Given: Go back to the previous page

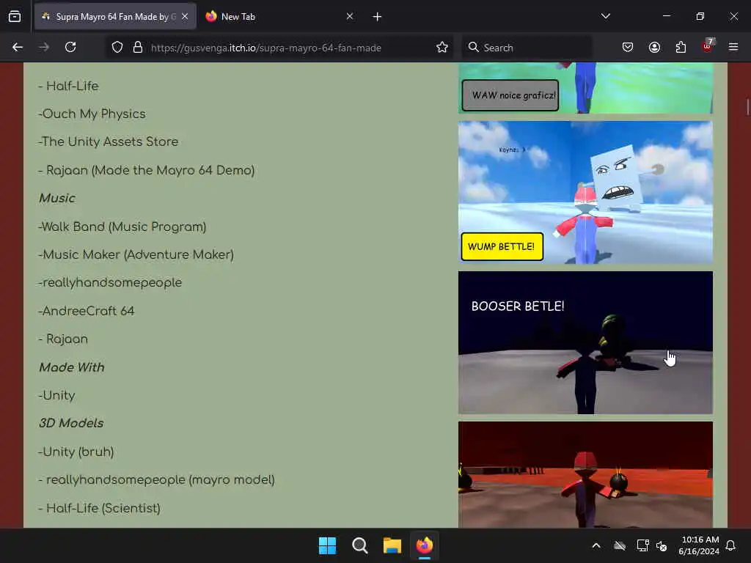Looking at the screenshot, I should [x=18, y=48].
